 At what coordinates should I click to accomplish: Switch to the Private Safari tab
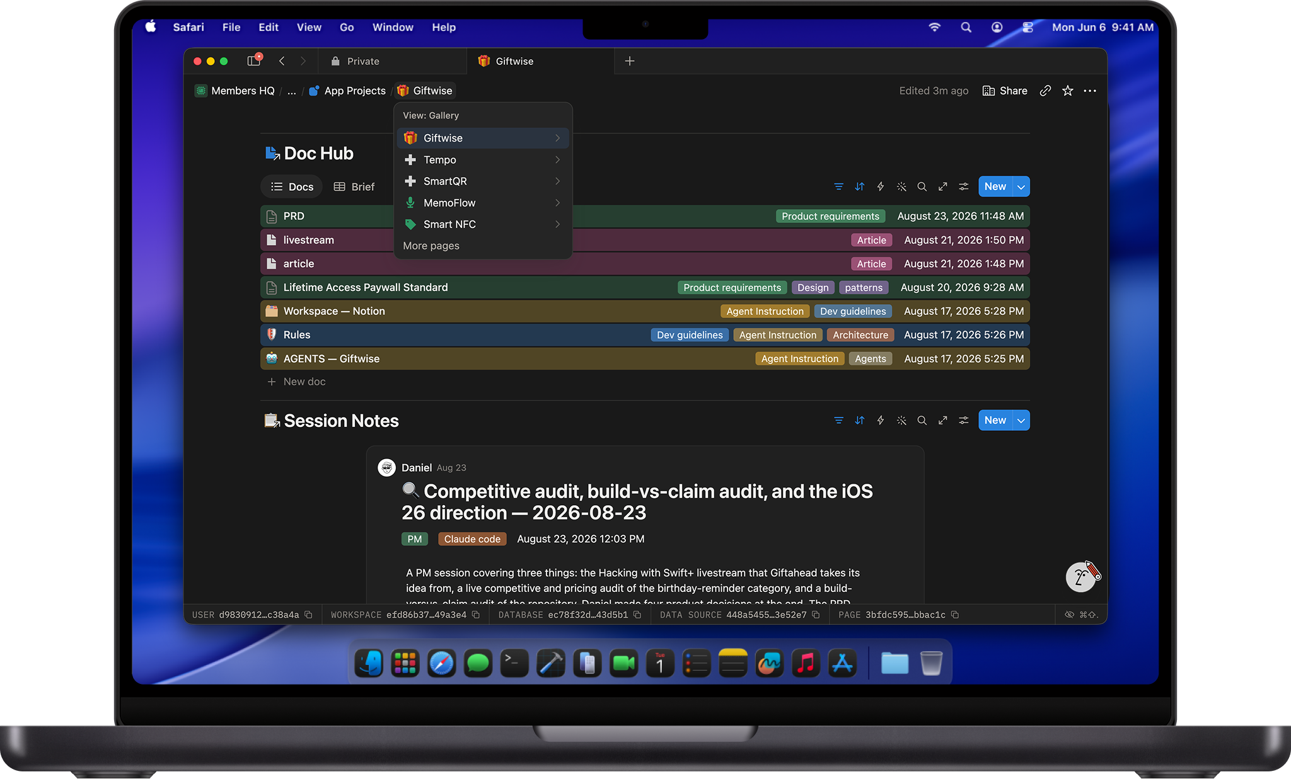coord(393,61)
